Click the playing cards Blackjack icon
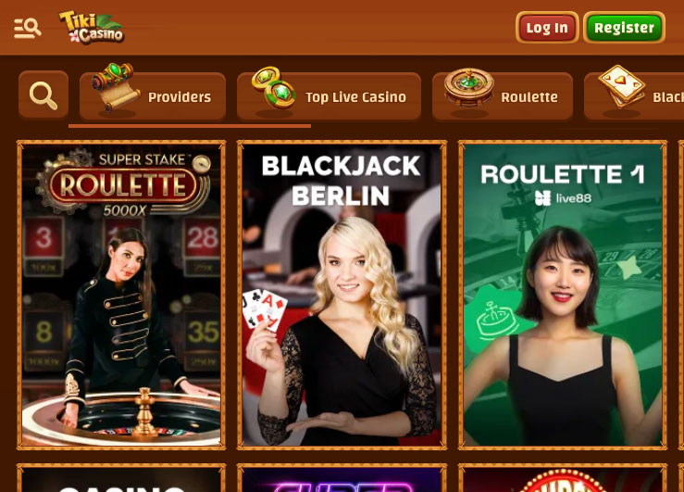 coord(621,87)
